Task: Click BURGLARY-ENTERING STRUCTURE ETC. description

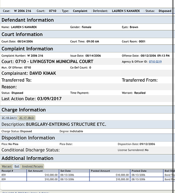Action: [x=66, y=124]
